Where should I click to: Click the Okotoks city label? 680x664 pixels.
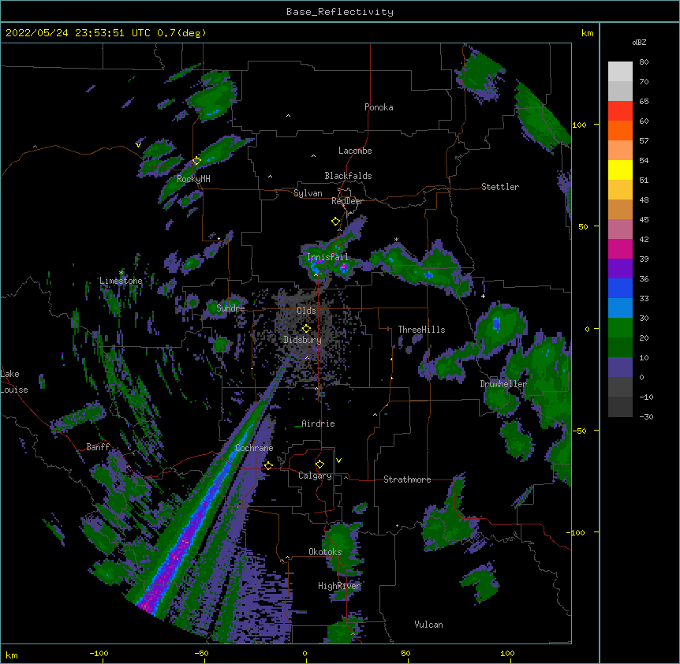[x=325, y=552]
